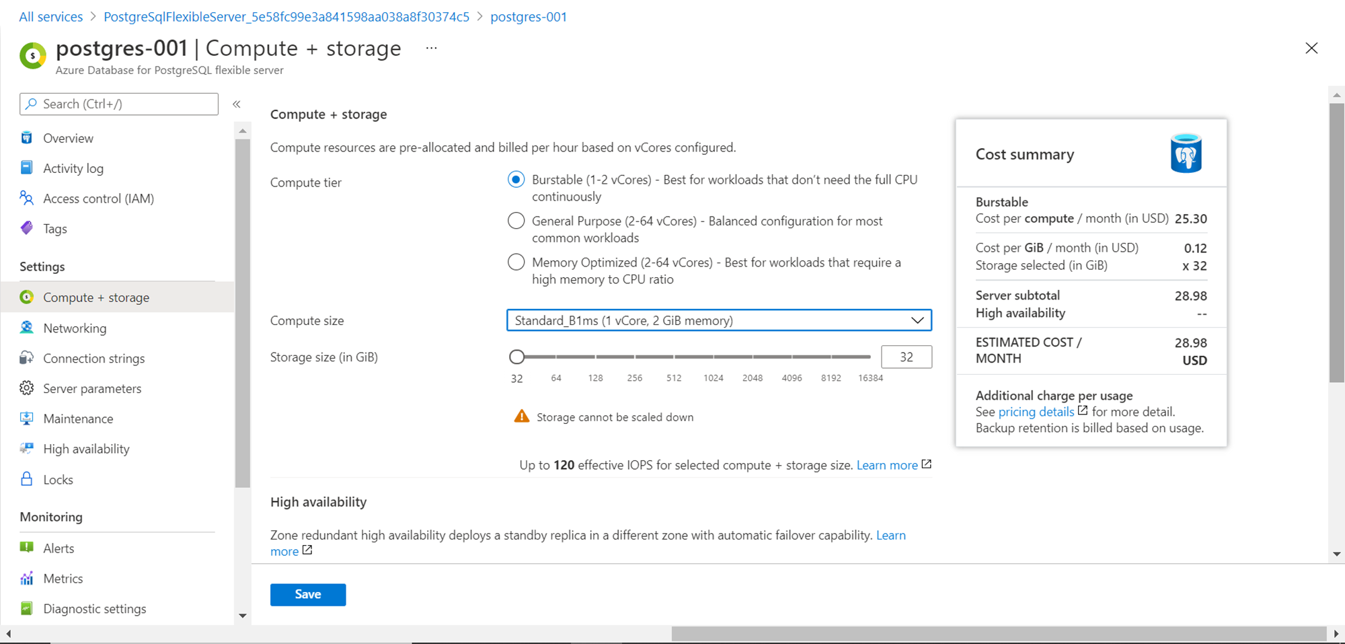Screen dimensions: 1345x644
Task: Click the storage size slider handle
Action: pos(516,357)
